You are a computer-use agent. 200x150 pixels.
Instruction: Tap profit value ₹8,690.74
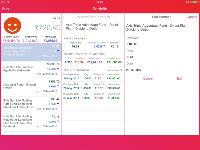click(53, 64)
